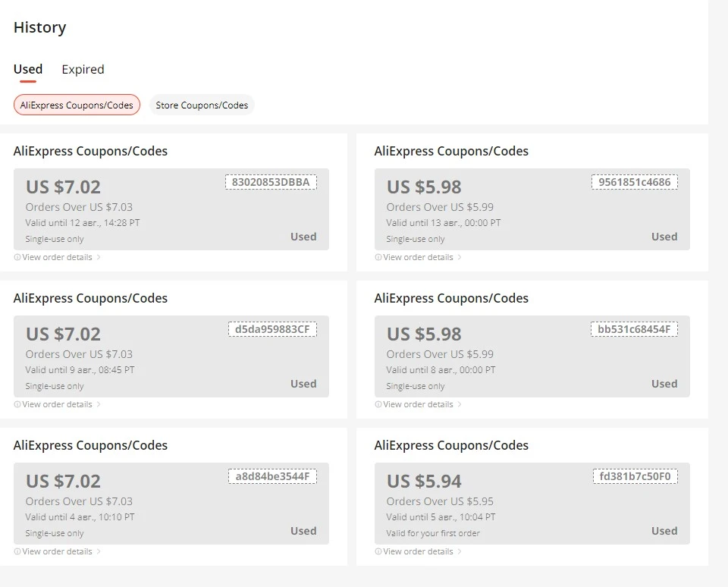Click info icon under coupon fd381b7c50F0
Viewport: 728px width, 587px height.
378,551
